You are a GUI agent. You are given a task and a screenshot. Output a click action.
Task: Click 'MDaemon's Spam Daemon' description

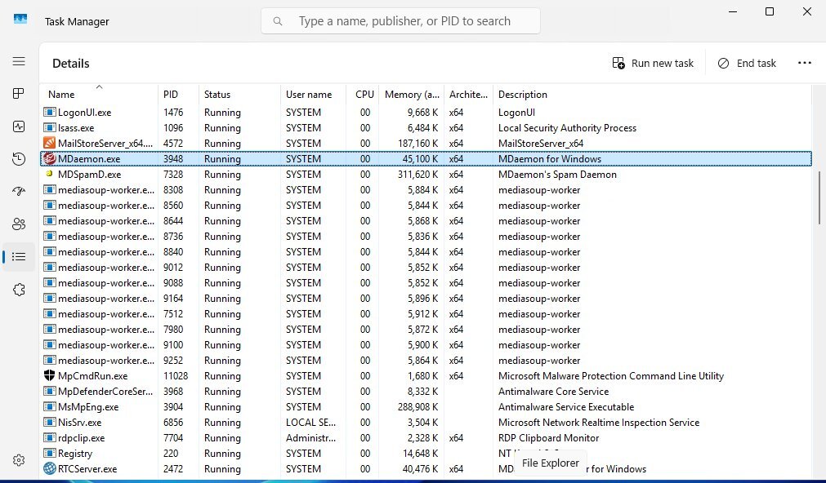pyautogui.click(x=557, y=174)
